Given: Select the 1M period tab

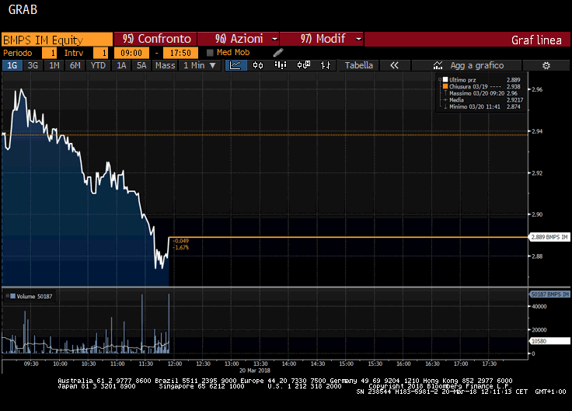Looking at the screenshot, I should pyautogui.click(x=54, y=65).
